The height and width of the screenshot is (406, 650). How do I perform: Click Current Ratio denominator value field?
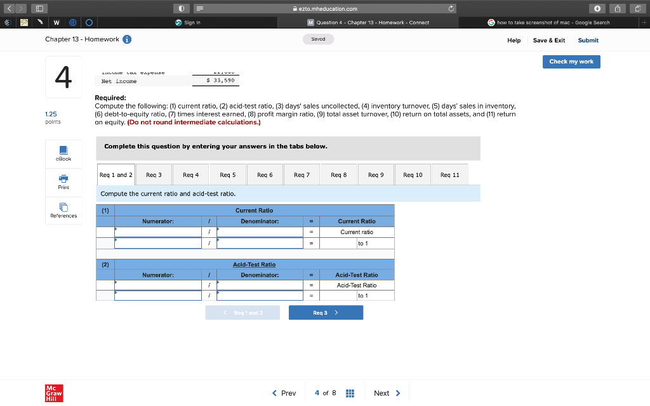pos(260,243)
